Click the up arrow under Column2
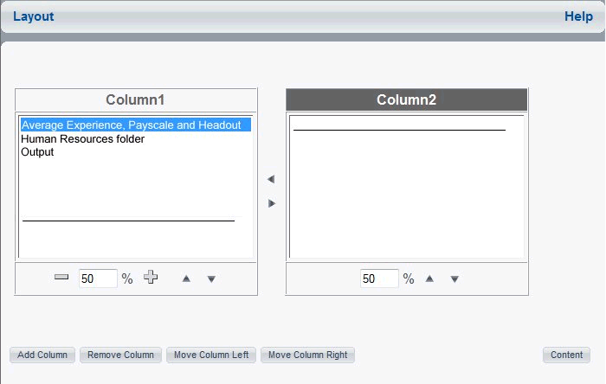The height and width of the screenshot is (384, 606). coord(429,278)
